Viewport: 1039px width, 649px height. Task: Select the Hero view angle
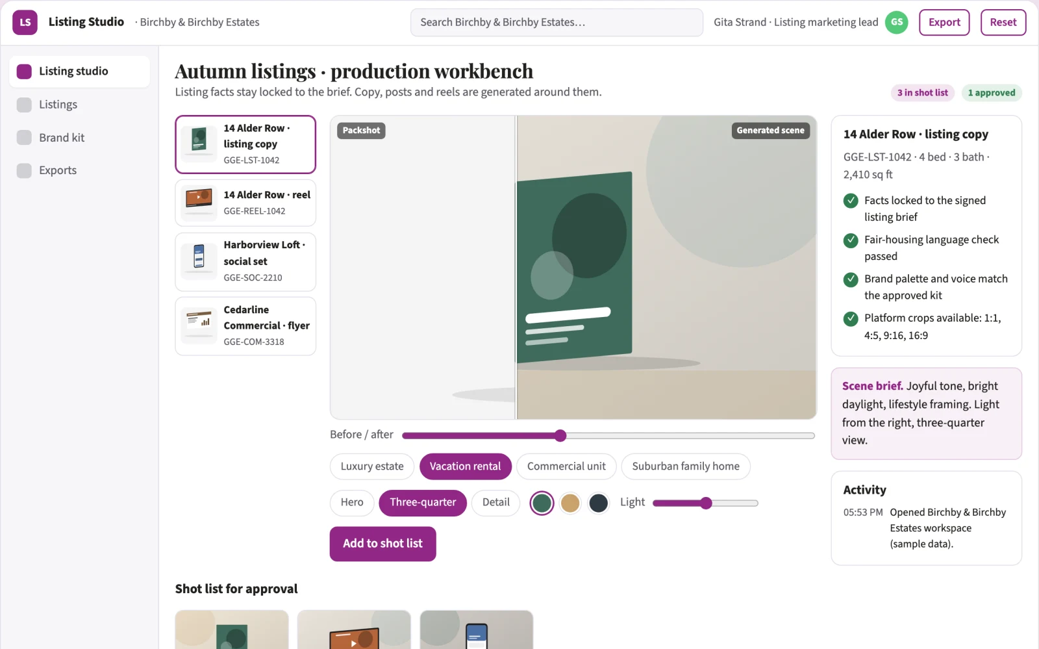click(x=352, y=503)
